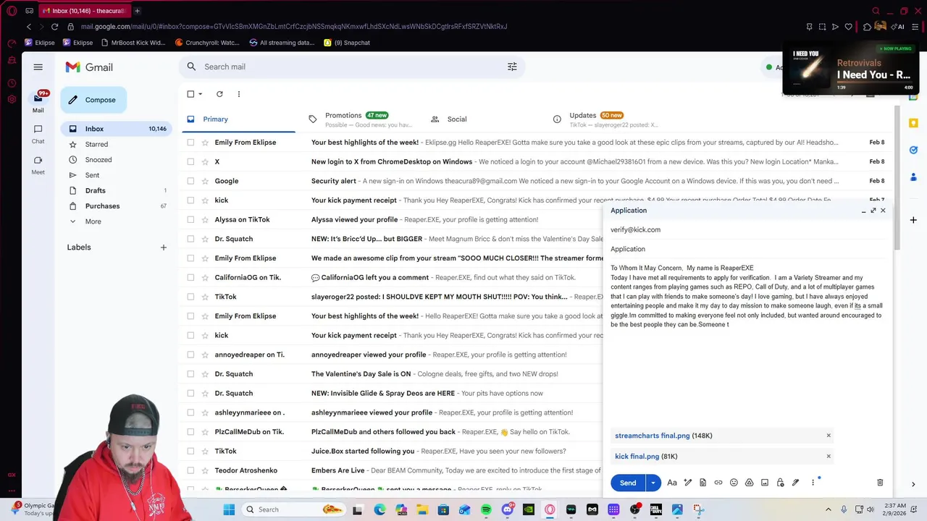This screenshot has width=927, height=521.
Task: Check the CaliforniaOG on Tik. email checkbox
Action: pyautogui.click(x=190, y=277)
